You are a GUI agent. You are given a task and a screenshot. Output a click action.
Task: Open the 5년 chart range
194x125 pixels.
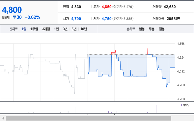tap(74, 29)
